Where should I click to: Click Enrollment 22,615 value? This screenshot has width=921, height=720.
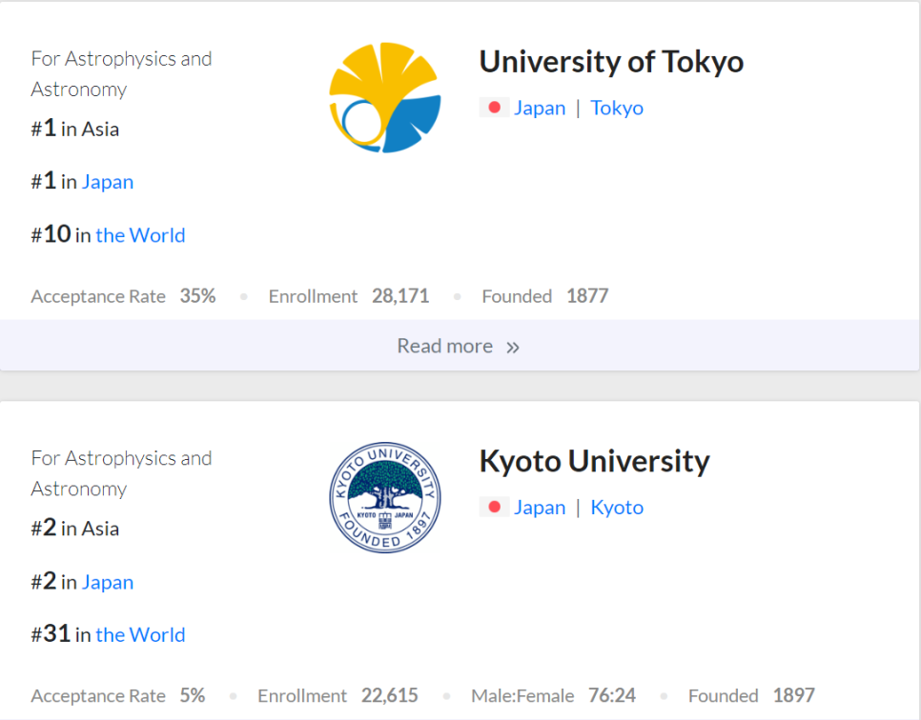[389, 695]
